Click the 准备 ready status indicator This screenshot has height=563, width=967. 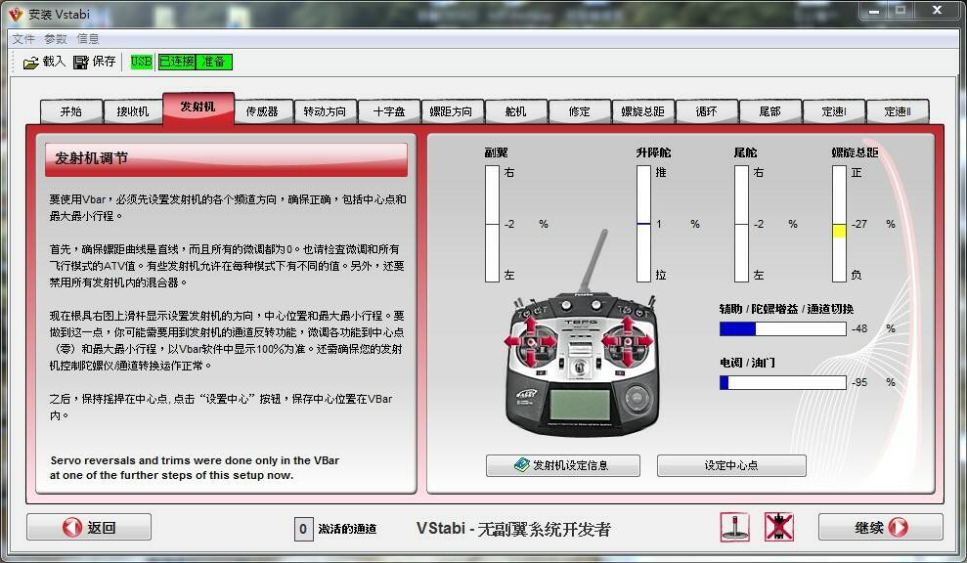(214, 62)
